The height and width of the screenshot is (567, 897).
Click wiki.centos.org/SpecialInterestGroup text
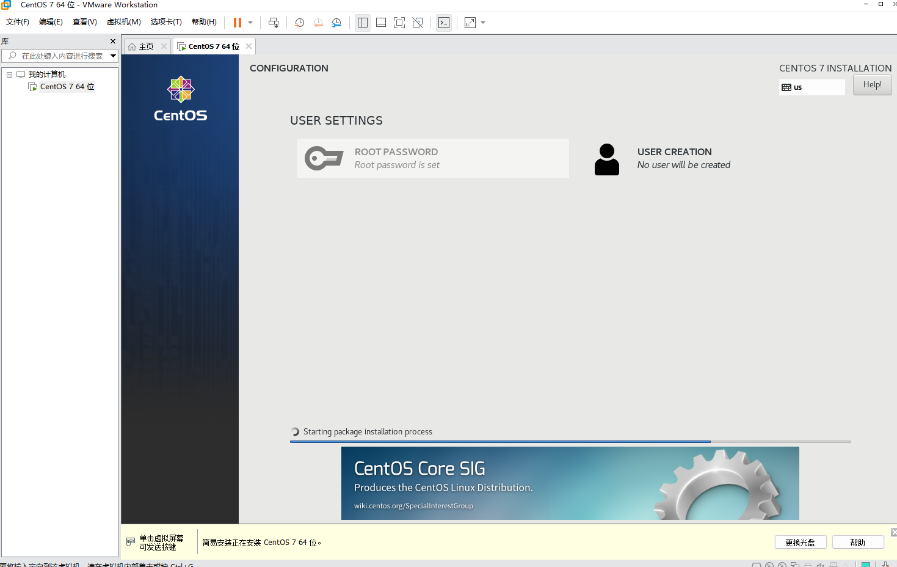click(x=413, y=506)
